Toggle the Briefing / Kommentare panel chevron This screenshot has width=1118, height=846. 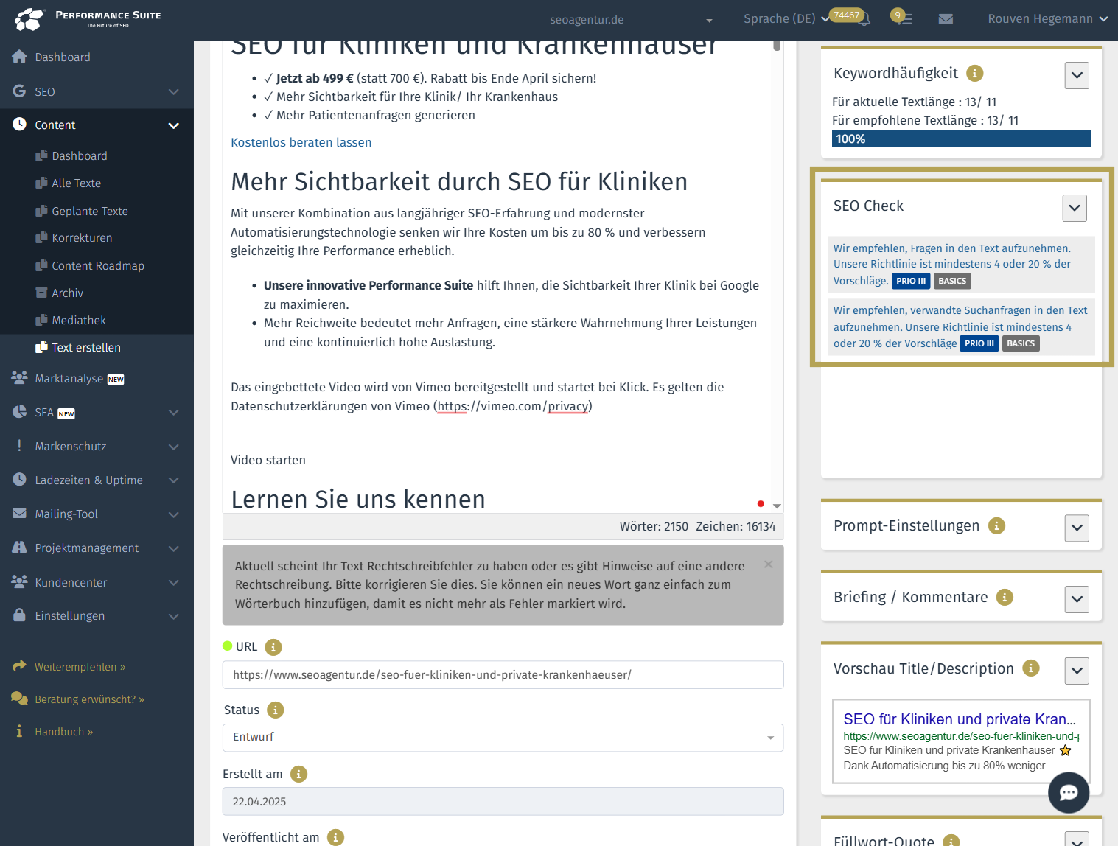pyautogui.click(x=1077, y=599)
